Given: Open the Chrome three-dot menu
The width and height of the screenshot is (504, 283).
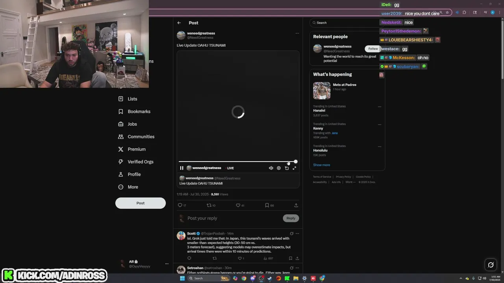Looking at the screenshot, I should click(499, 13).
